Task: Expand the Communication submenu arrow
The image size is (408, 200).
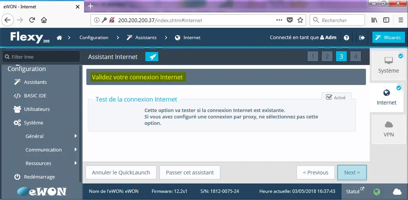Action: pos(76,149)
